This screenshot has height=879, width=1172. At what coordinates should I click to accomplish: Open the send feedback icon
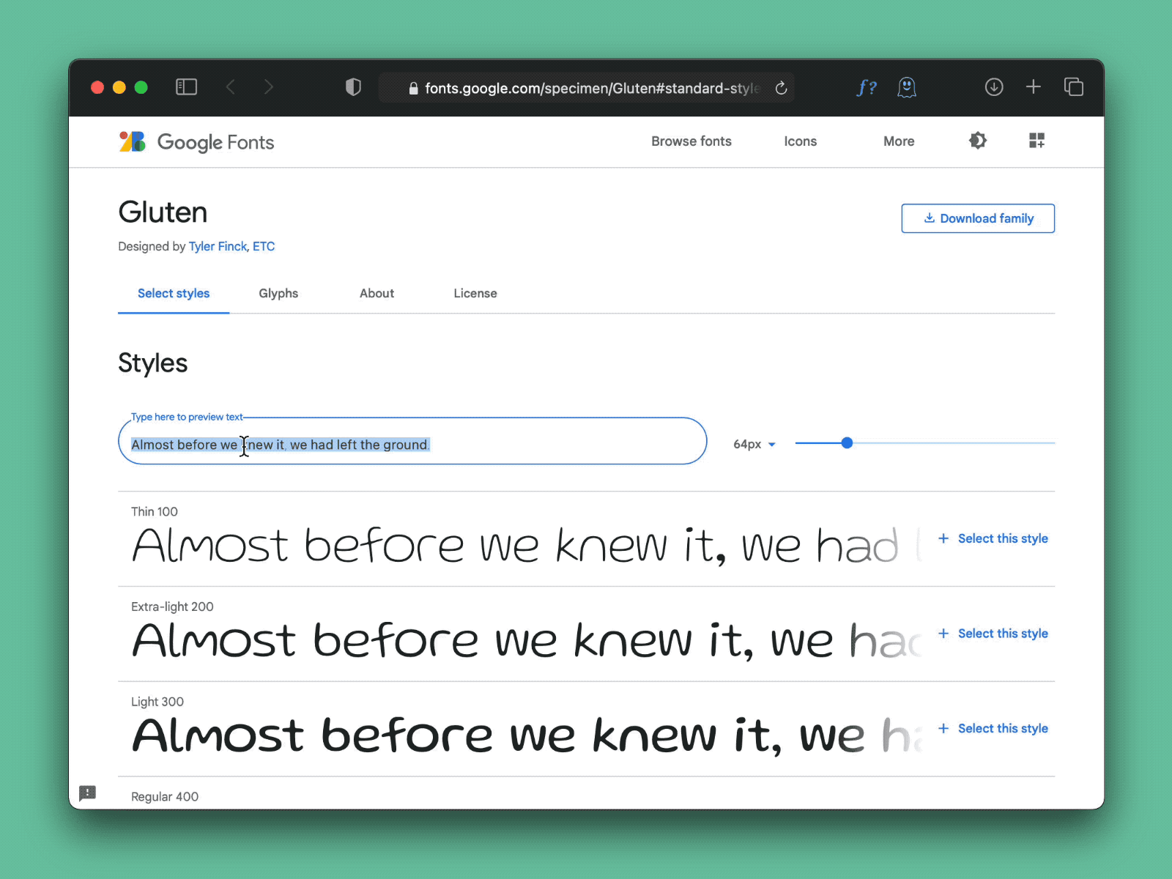(88, 793)
